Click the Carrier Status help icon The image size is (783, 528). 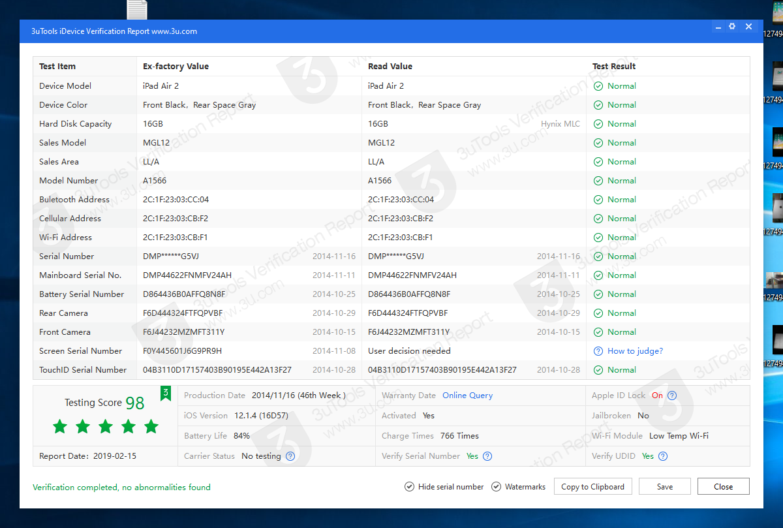[290, 456]
